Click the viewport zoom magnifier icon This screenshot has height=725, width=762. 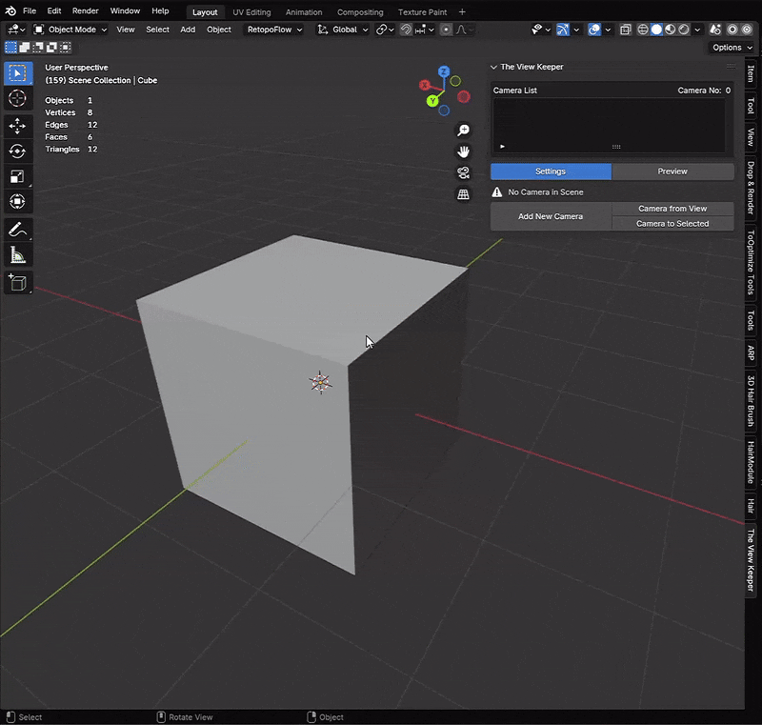pos(463,130)
